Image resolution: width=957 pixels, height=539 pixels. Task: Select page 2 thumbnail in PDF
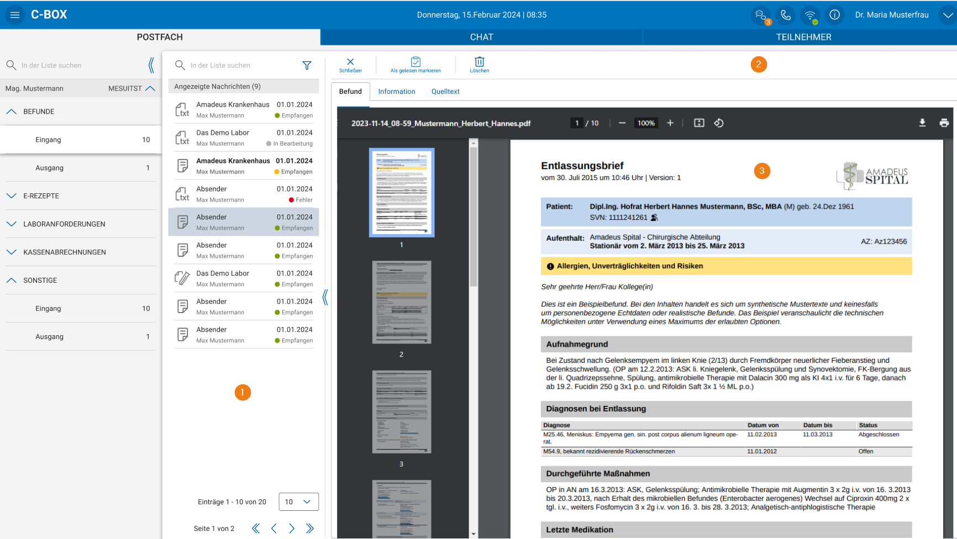pyautogui.click(x=401, y=302)
